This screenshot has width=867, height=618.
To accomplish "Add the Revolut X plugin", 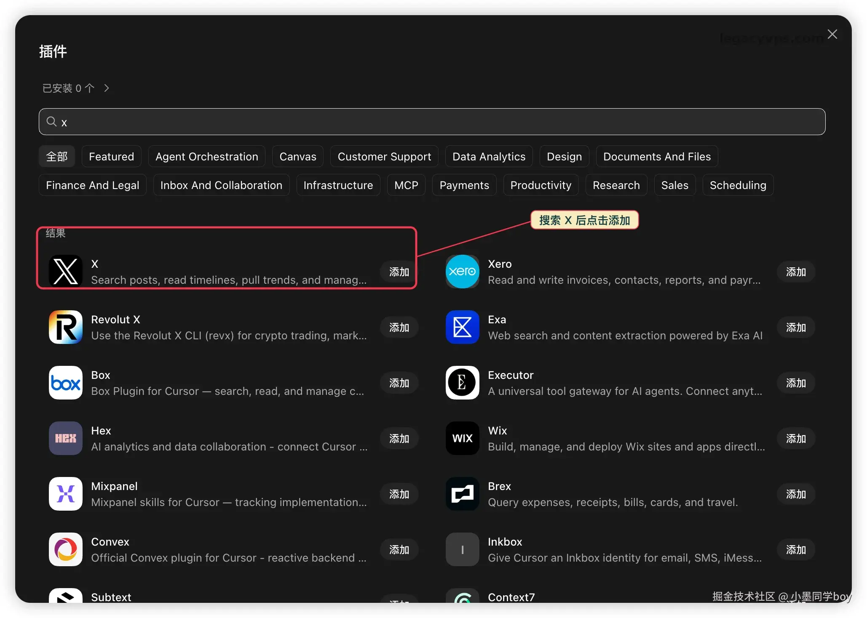I will click(x=399, y=328).
